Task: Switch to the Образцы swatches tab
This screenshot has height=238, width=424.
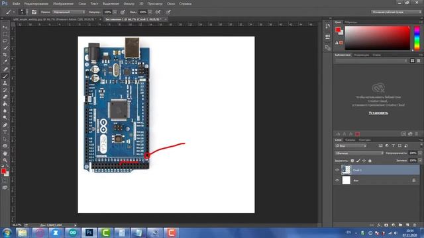Action: pyautogui.click(x=351, y=22)
